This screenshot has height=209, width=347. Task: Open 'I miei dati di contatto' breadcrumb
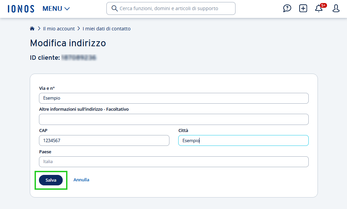coord(107,29)
